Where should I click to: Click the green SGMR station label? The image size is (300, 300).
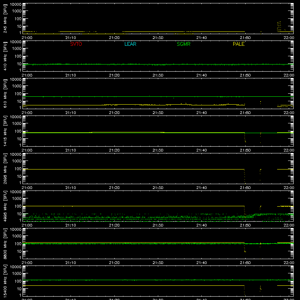(x=183, y=44)
